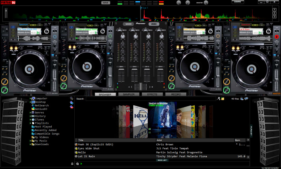Click the crossfader right arrow next to B
The image size is (281, 169).
coord(150,87)
